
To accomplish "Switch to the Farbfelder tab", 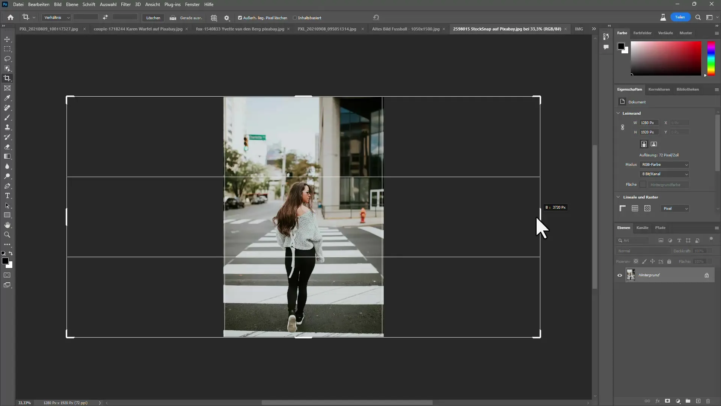I will (x=643, y=33).
